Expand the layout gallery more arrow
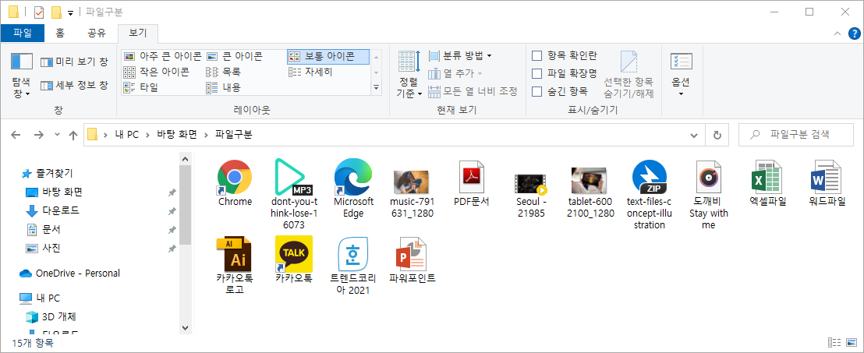The height and width of the screenshot is (353, 864). pos(377,87)
